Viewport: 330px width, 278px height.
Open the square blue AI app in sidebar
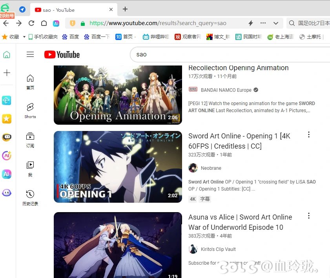click(x=7, y=174)
